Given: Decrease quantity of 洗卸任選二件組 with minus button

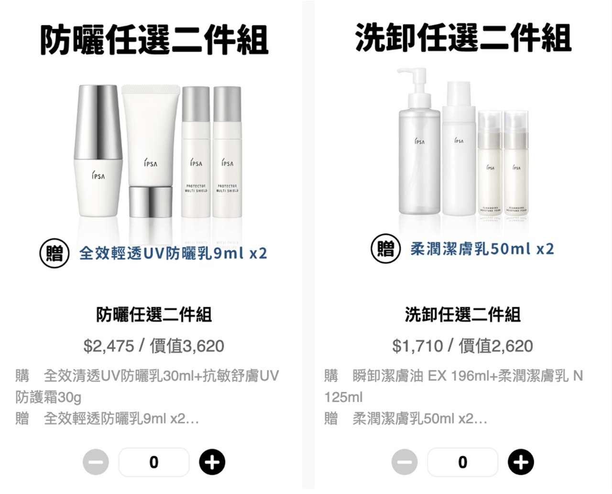Looking at the screenshot, I should (404, 462).
